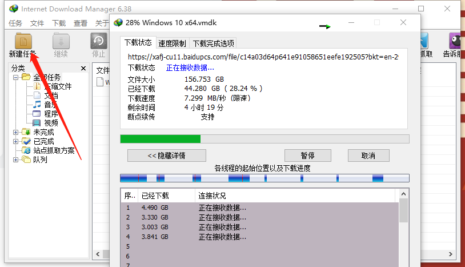Click the 暂停 pause button
The height and width of the screenshot is (267, 465).
pos(308,156)
